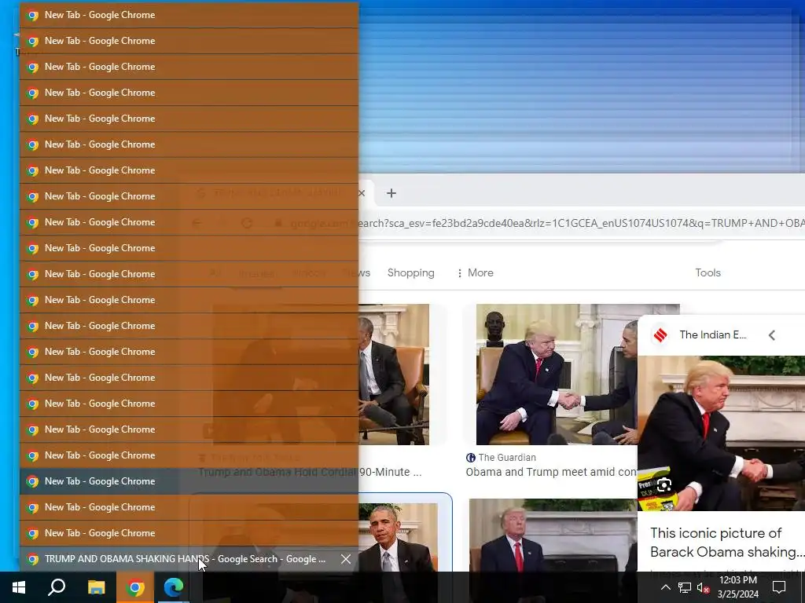
Task: Open taskbar Search magnifier
Action: click(57, 587)
